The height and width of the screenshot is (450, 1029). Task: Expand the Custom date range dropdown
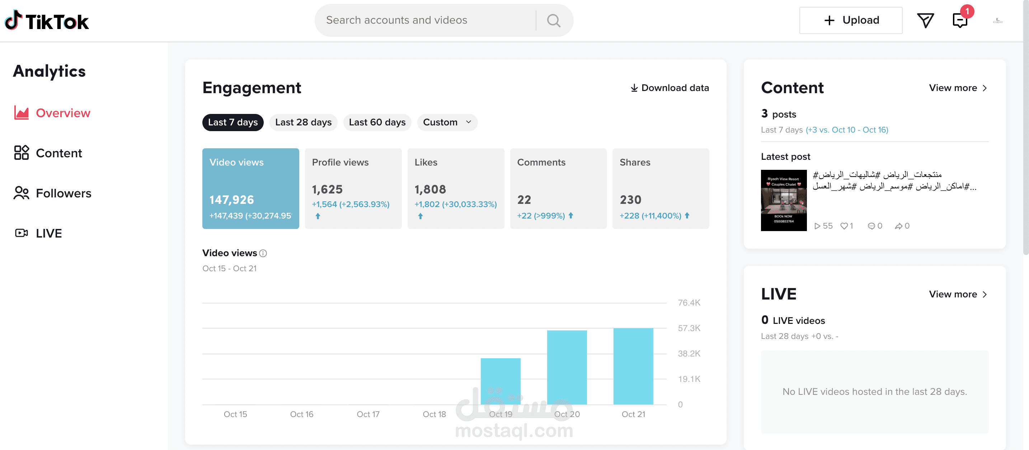coord(447,123)
